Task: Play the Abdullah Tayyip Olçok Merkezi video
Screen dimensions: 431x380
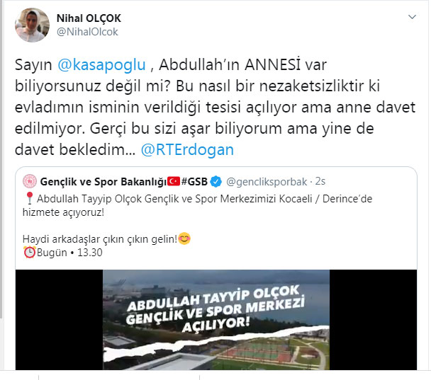Action: point(216,320)
